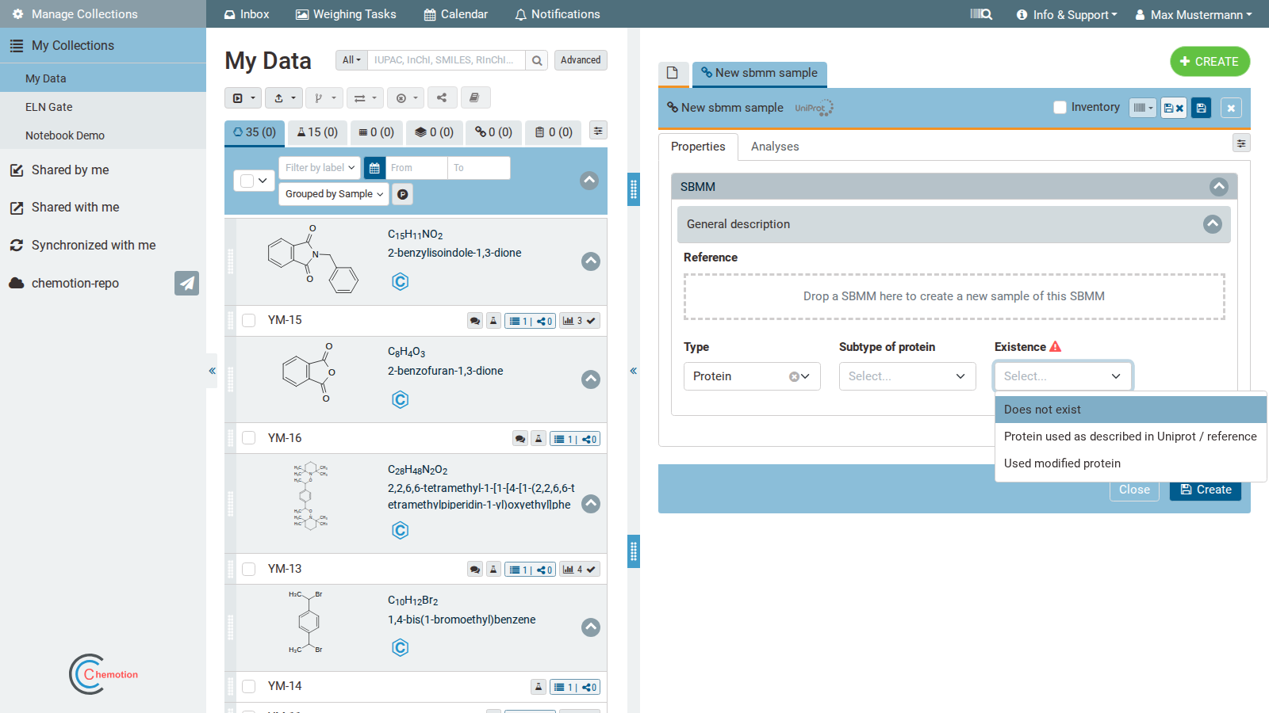Image resolution: width=1269 pixels, height=713 pixels.
Task: Click the IUPAC, InChI, SMILES search field
Action: pos(446,60)
